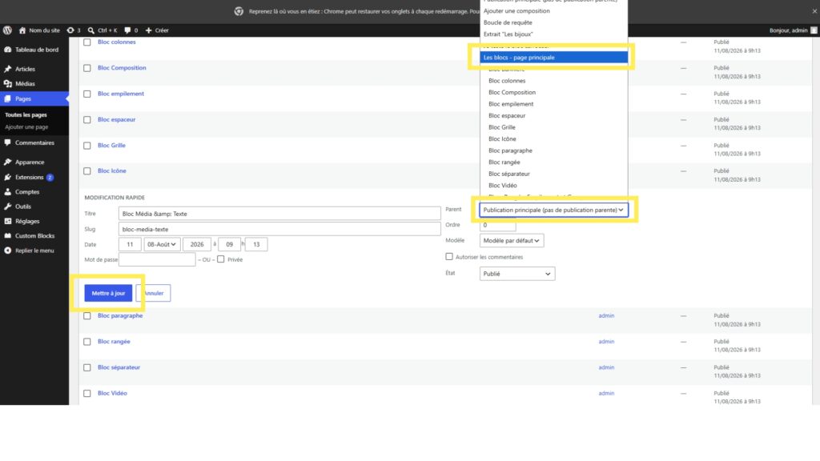The height and width of the screenshot is (461, 820).
Task: Open Outils wrench icon
Action: pos(8,206)
